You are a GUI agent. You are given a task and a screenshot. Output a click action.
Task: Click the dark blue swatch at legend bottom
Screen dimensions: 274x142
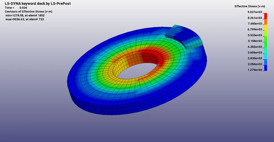(265, 68)
